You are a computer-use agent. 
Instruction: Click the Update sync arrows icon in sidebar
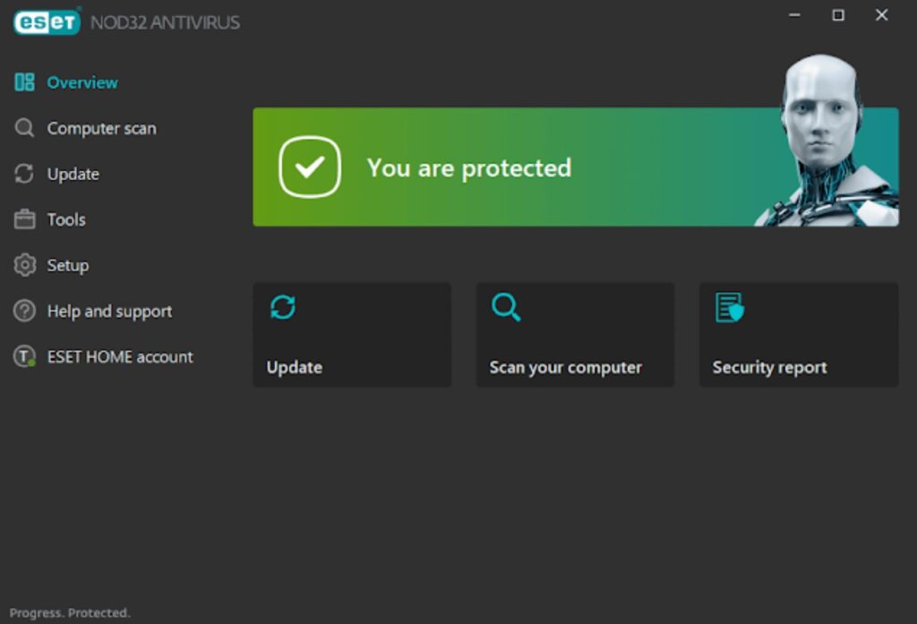click(23, 173)
